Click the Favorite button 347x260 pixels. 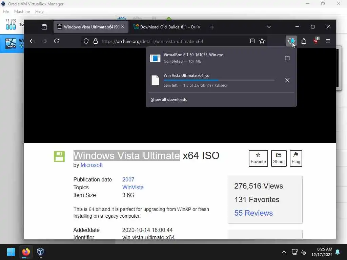click(258, 158)
